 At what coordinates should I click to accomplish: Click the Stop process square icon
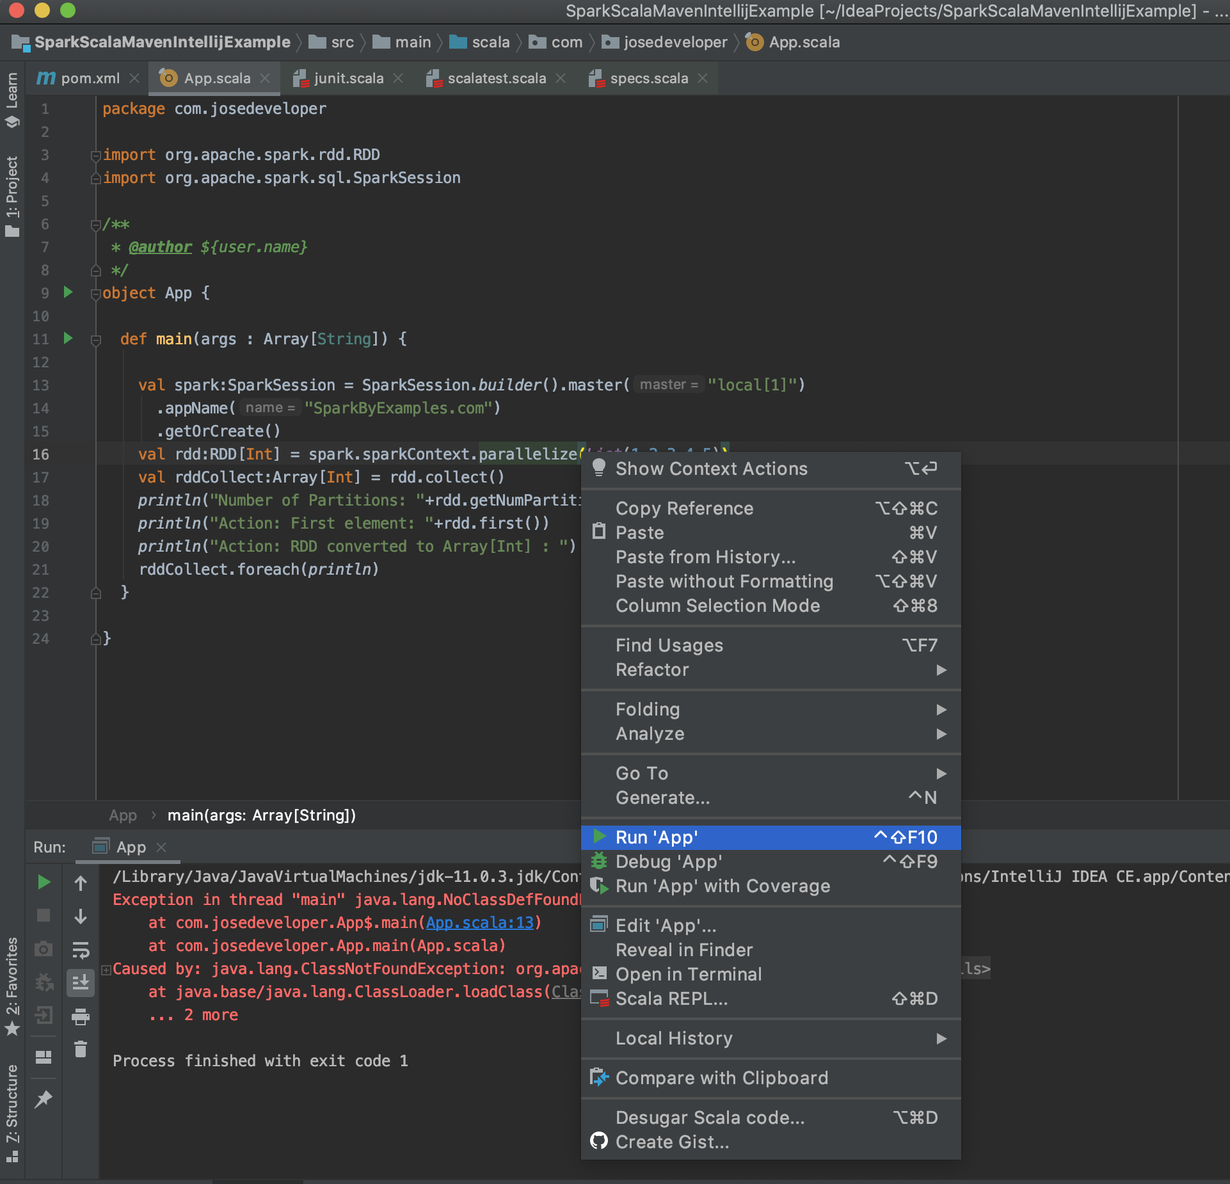click(44, 915)
